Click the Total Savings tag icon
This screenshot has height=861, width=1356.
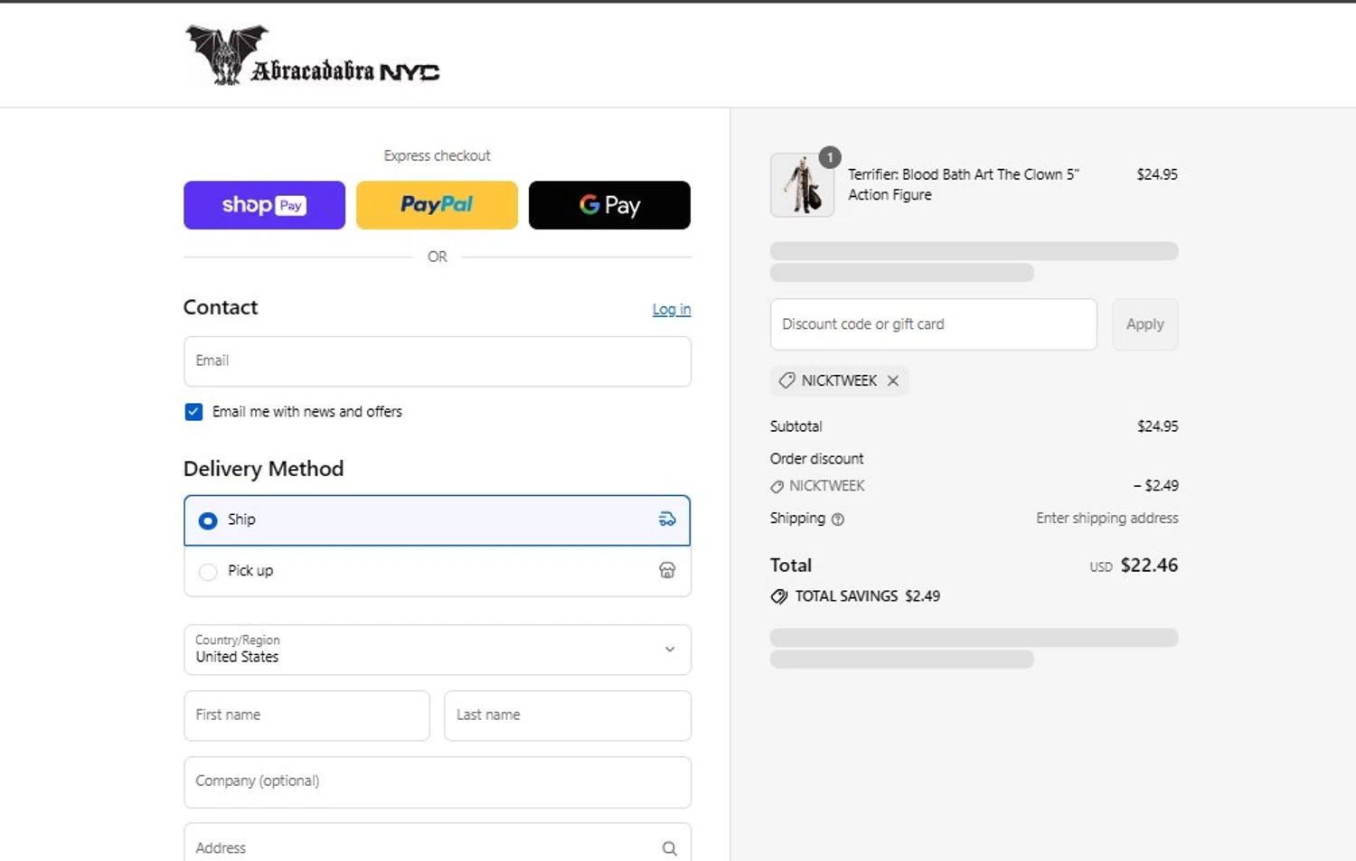pos(779,596)
